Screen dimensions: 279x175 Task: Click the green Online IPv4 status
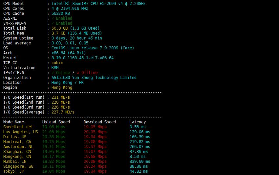pos(61,73)
